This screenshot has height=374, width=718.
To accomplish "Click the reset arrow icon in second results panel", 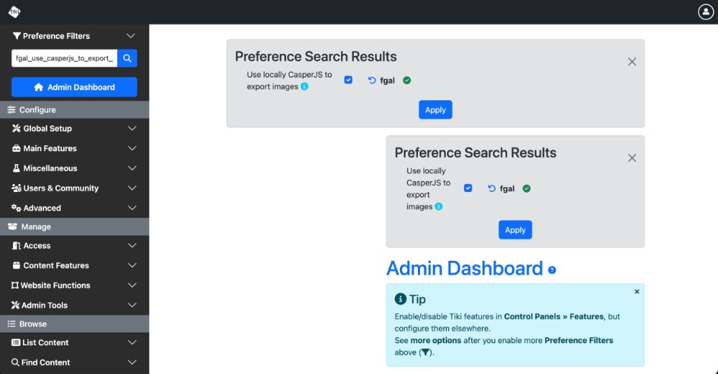I will click(491, 188).
